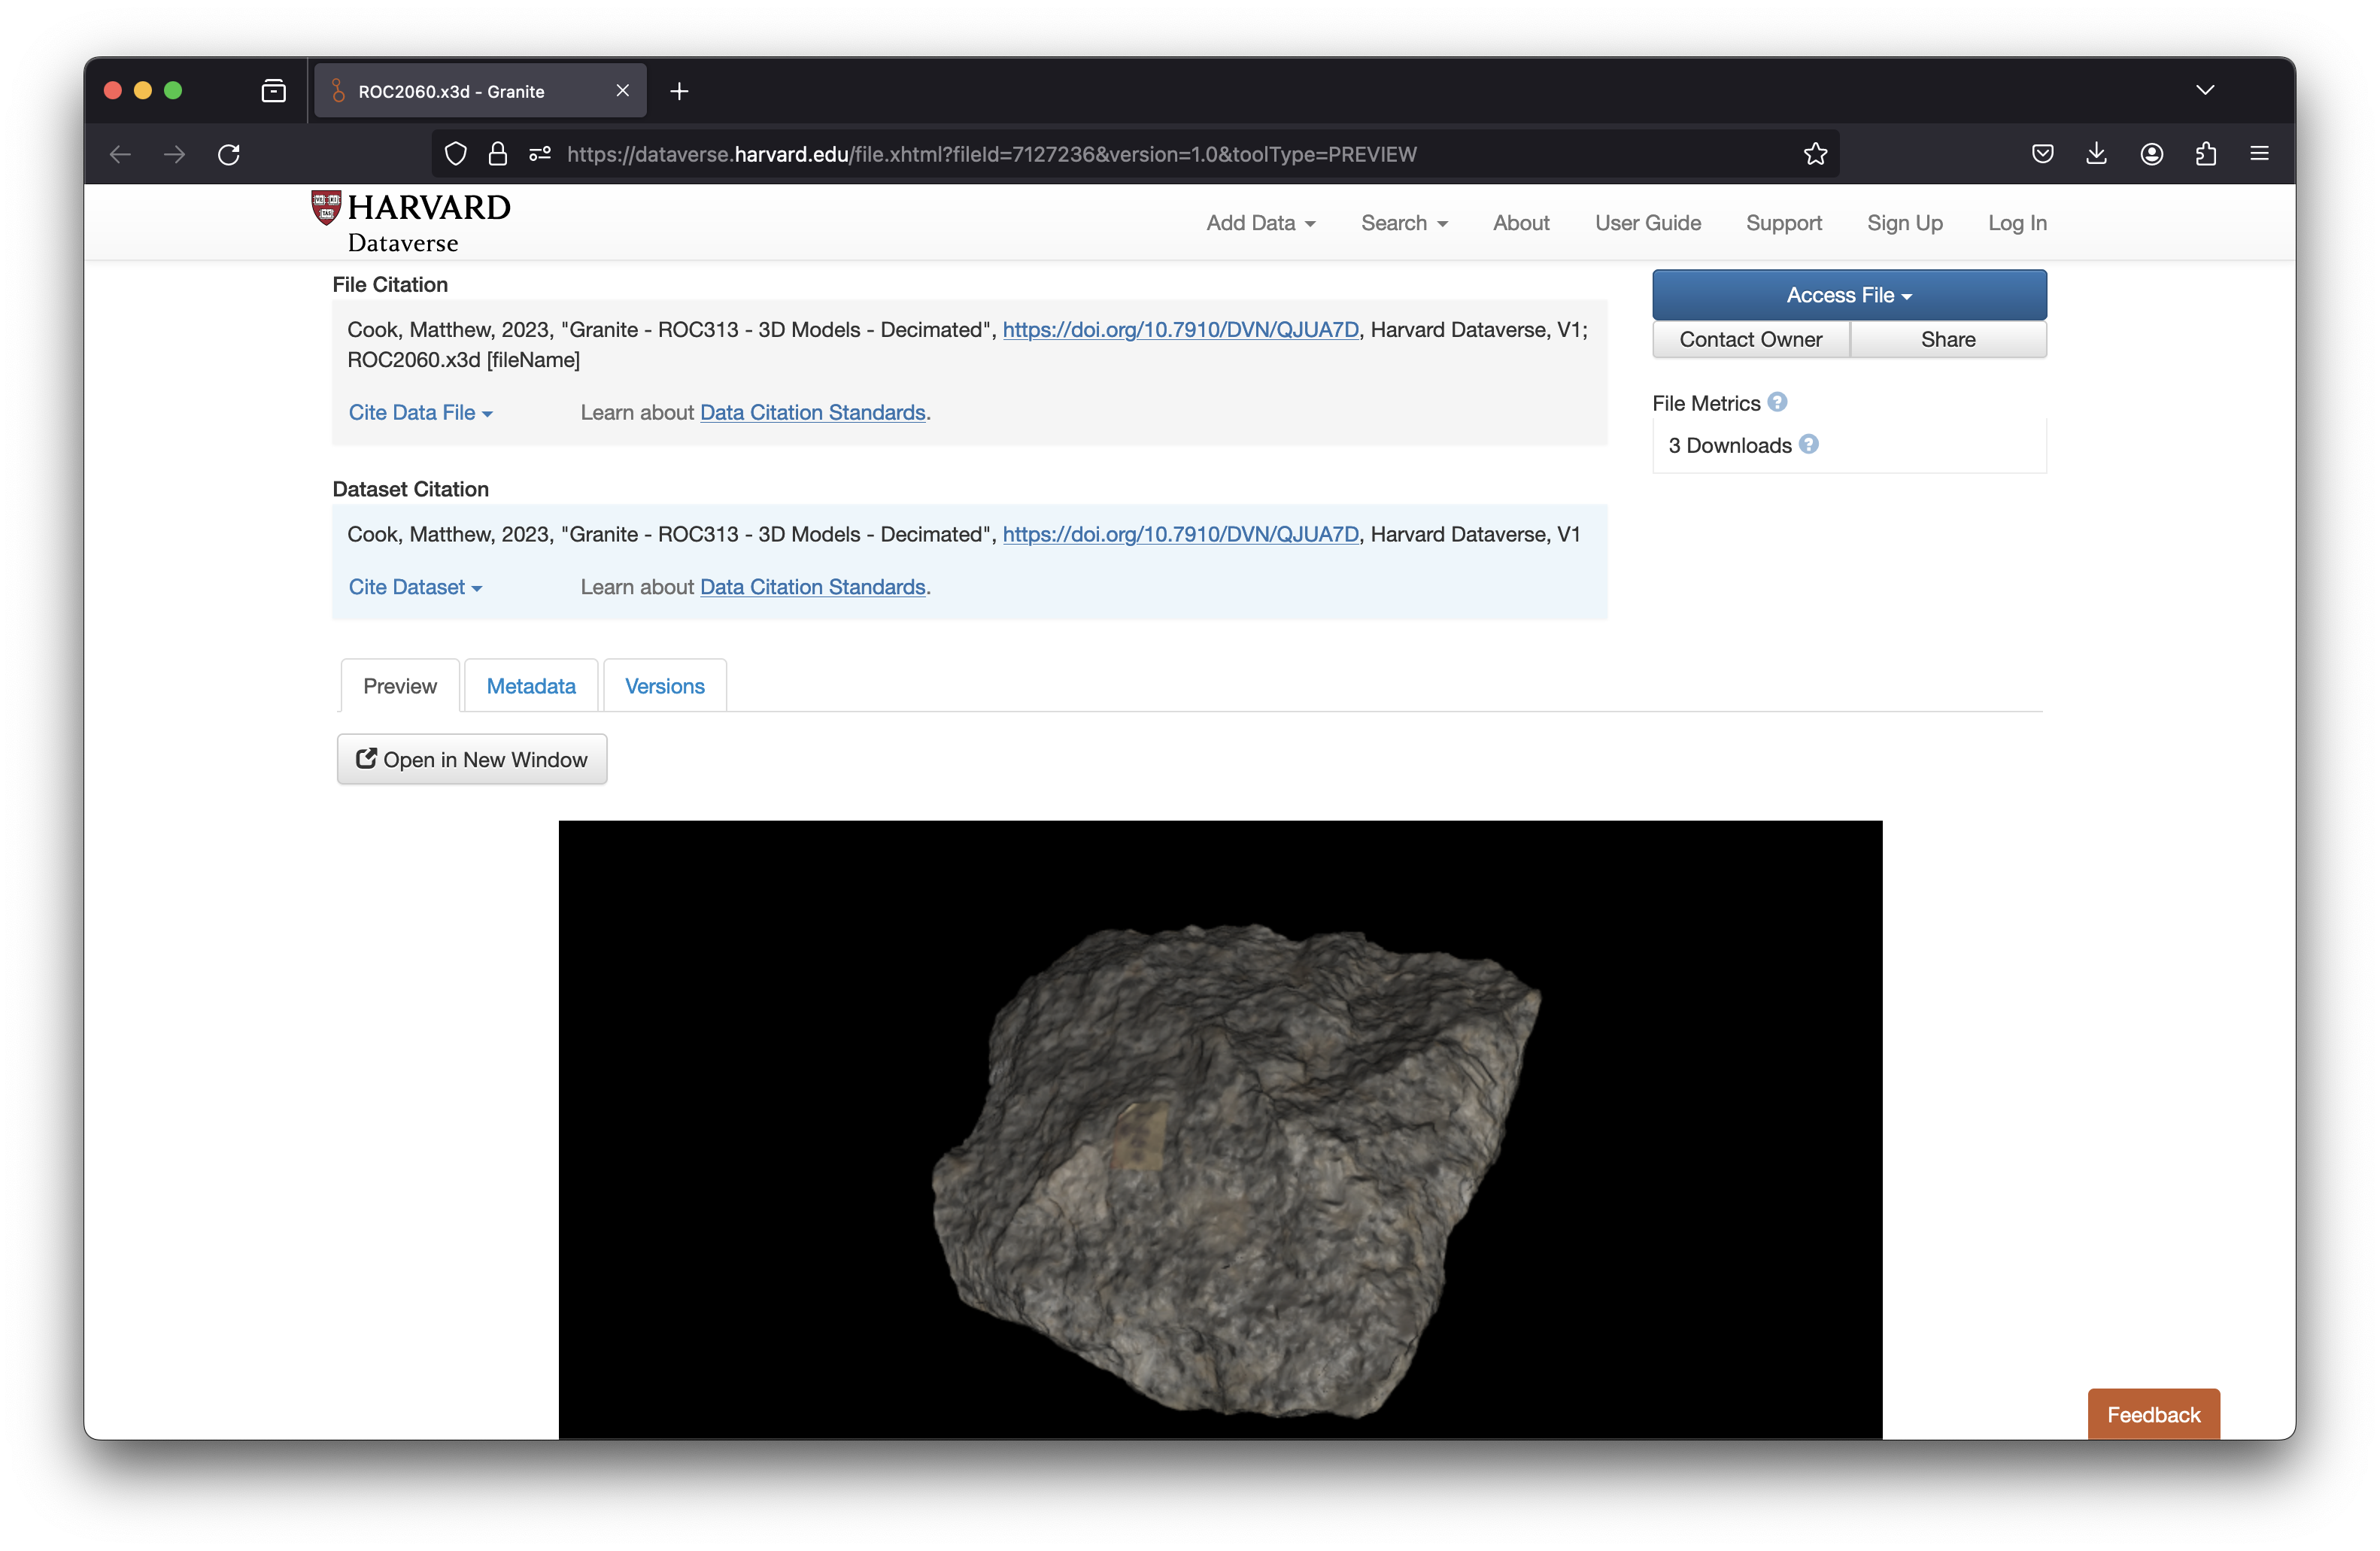2380x1551 pixels.
Task: Open Firefox downloads arrow icon
Action: point(2096,154)
